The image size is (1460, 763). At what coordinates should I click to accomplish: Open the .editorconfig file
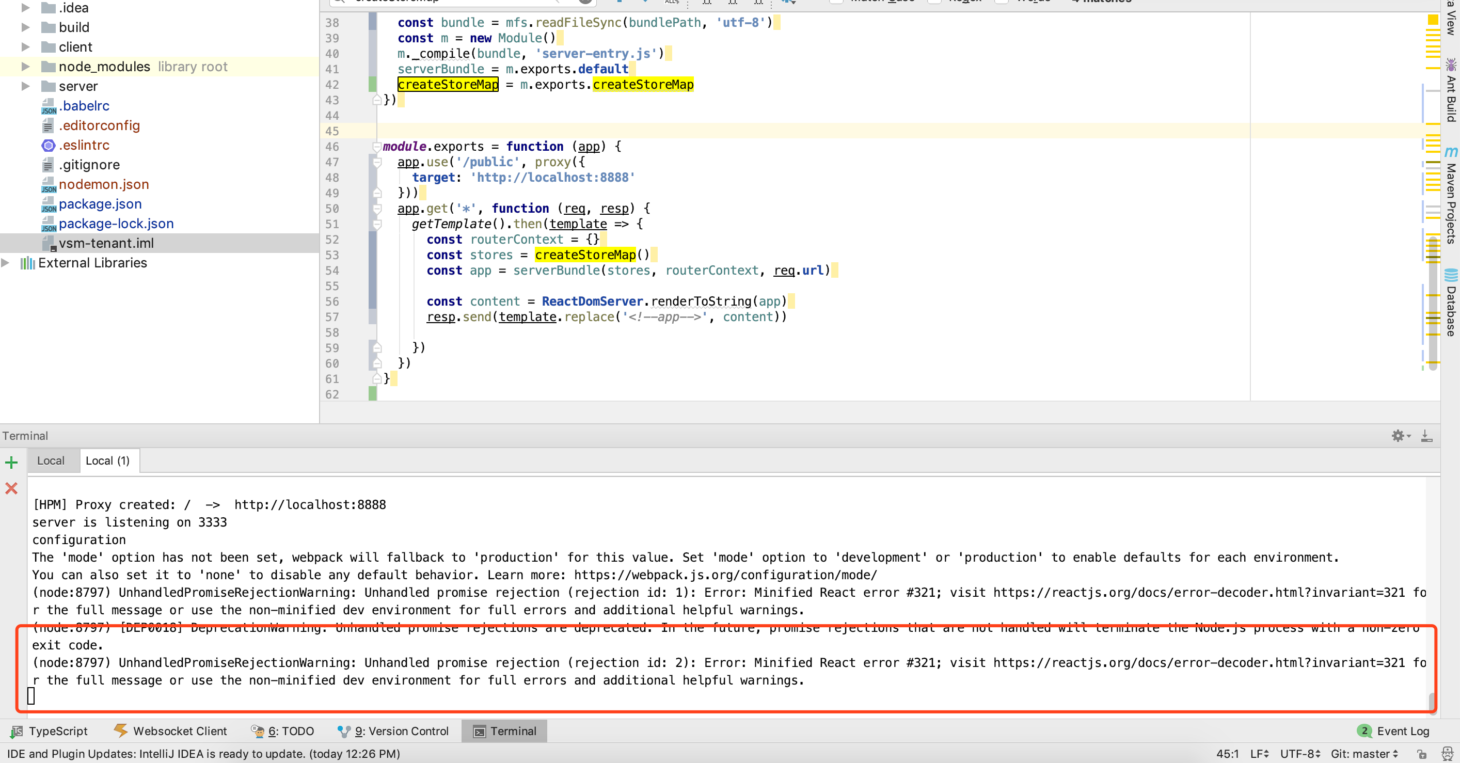[x=99, y=125]
